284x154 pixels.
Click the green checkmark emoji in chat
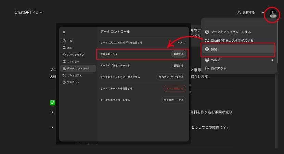coord(52,103)
